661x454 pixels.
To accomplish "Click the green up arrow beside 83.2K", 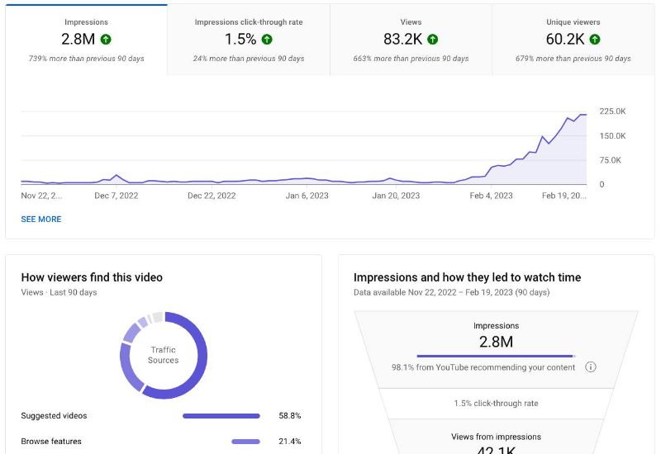I will pos(432,40).
